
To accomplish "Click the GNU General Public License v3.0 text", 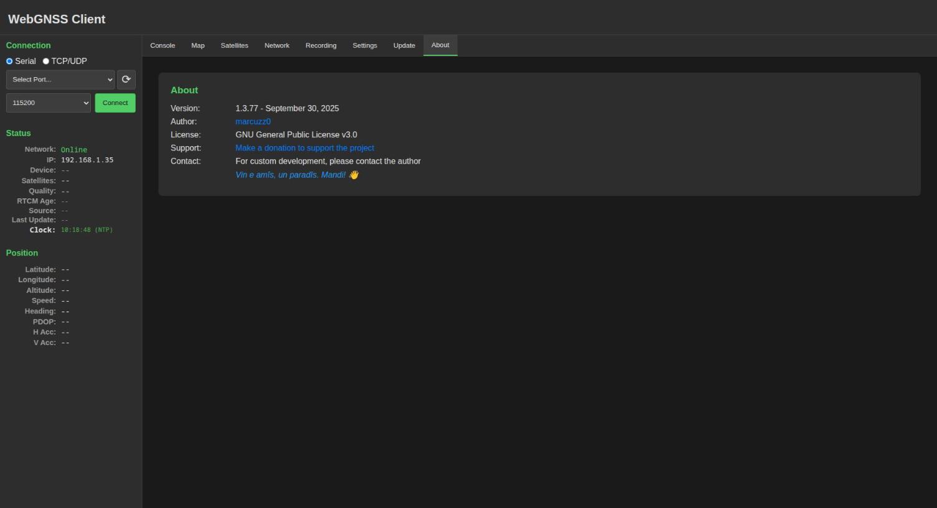I will 296,135.
